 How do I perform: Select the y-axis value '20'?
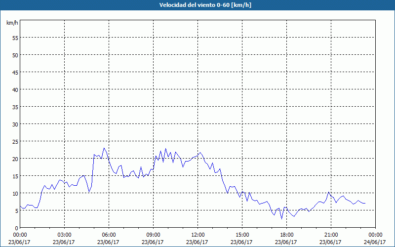point(15,160)
